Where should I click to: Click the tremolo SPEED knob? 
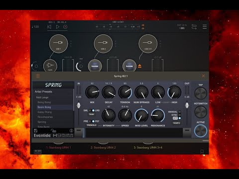click(x=125, y=115)
